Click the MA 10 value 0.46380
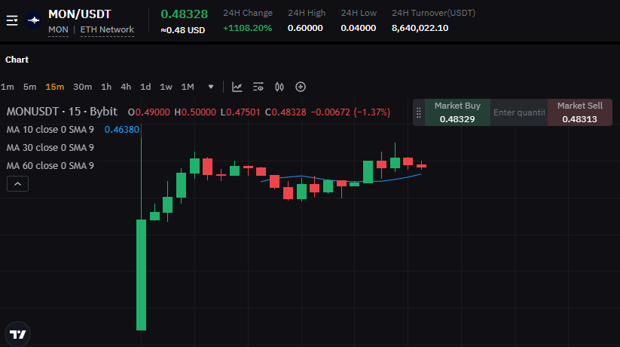 (x=122, y=130)
